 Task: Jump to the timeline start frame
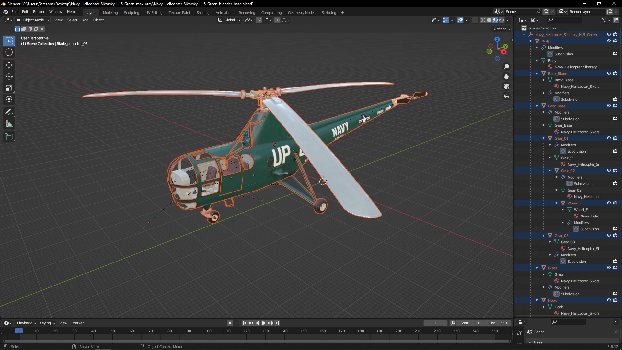[x=244, y=323]
